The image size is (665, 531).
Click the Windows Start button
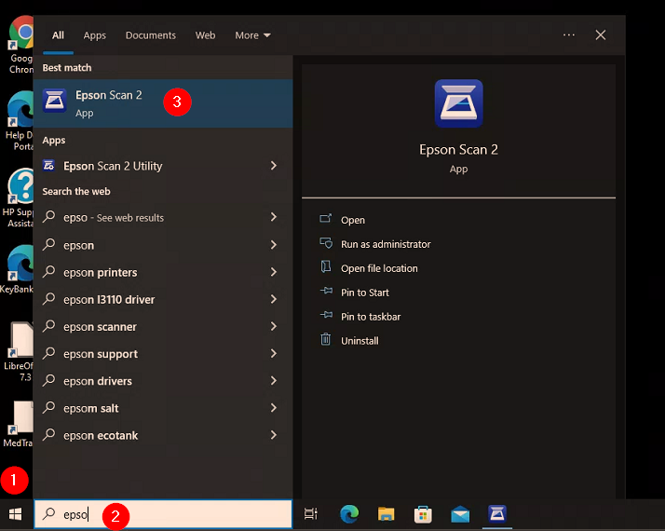pos(15,513)
